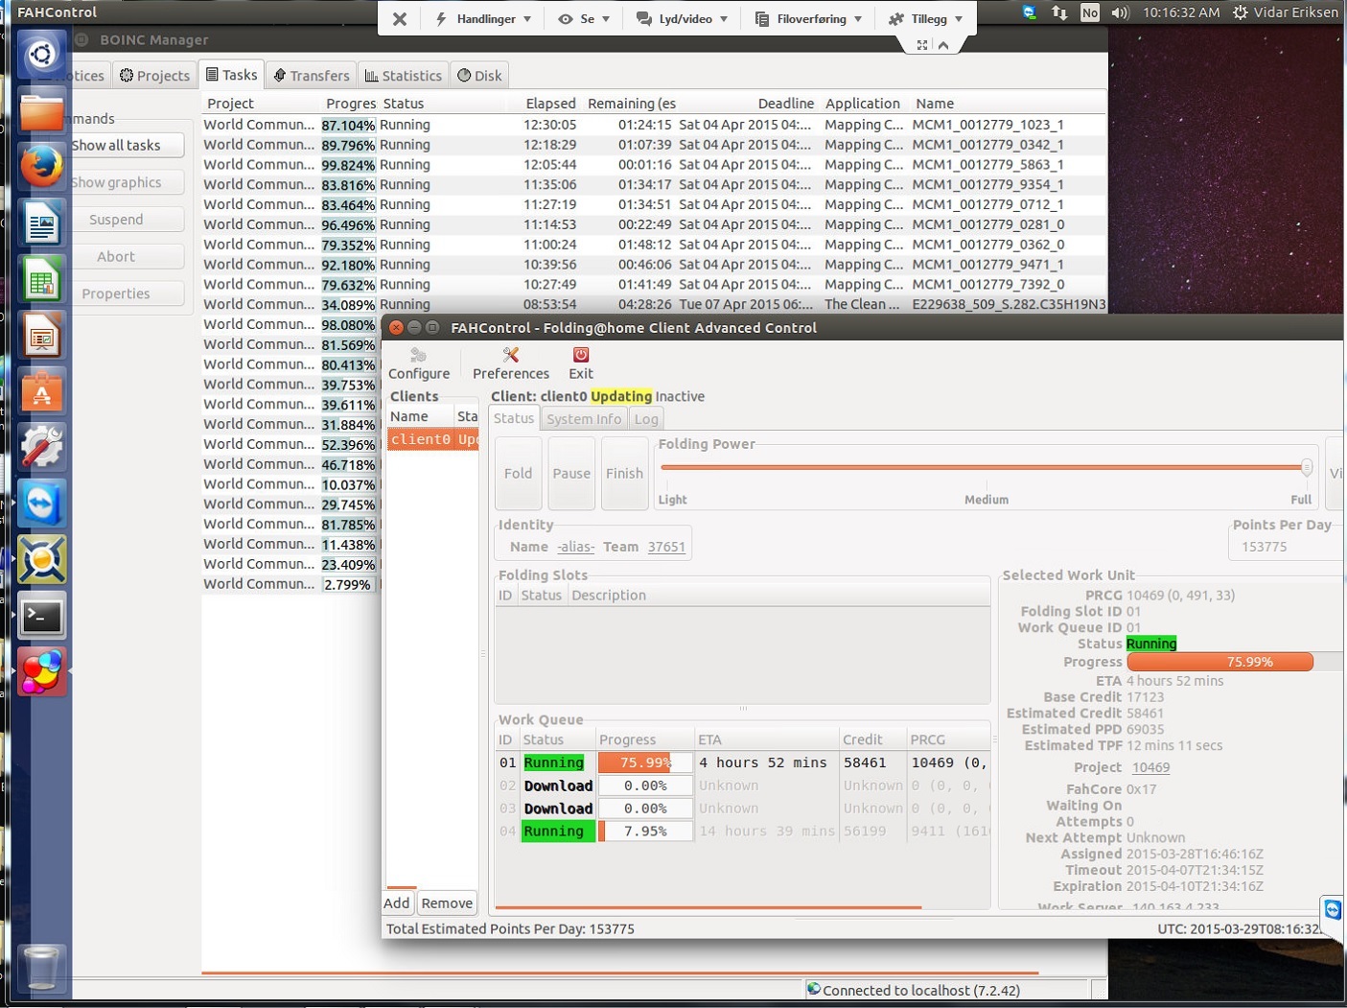The width and height of the screenshot is (1347, 1008).
Task: Click the 7.95% progress bar in Work Queue
Action: tap(645, 832)
